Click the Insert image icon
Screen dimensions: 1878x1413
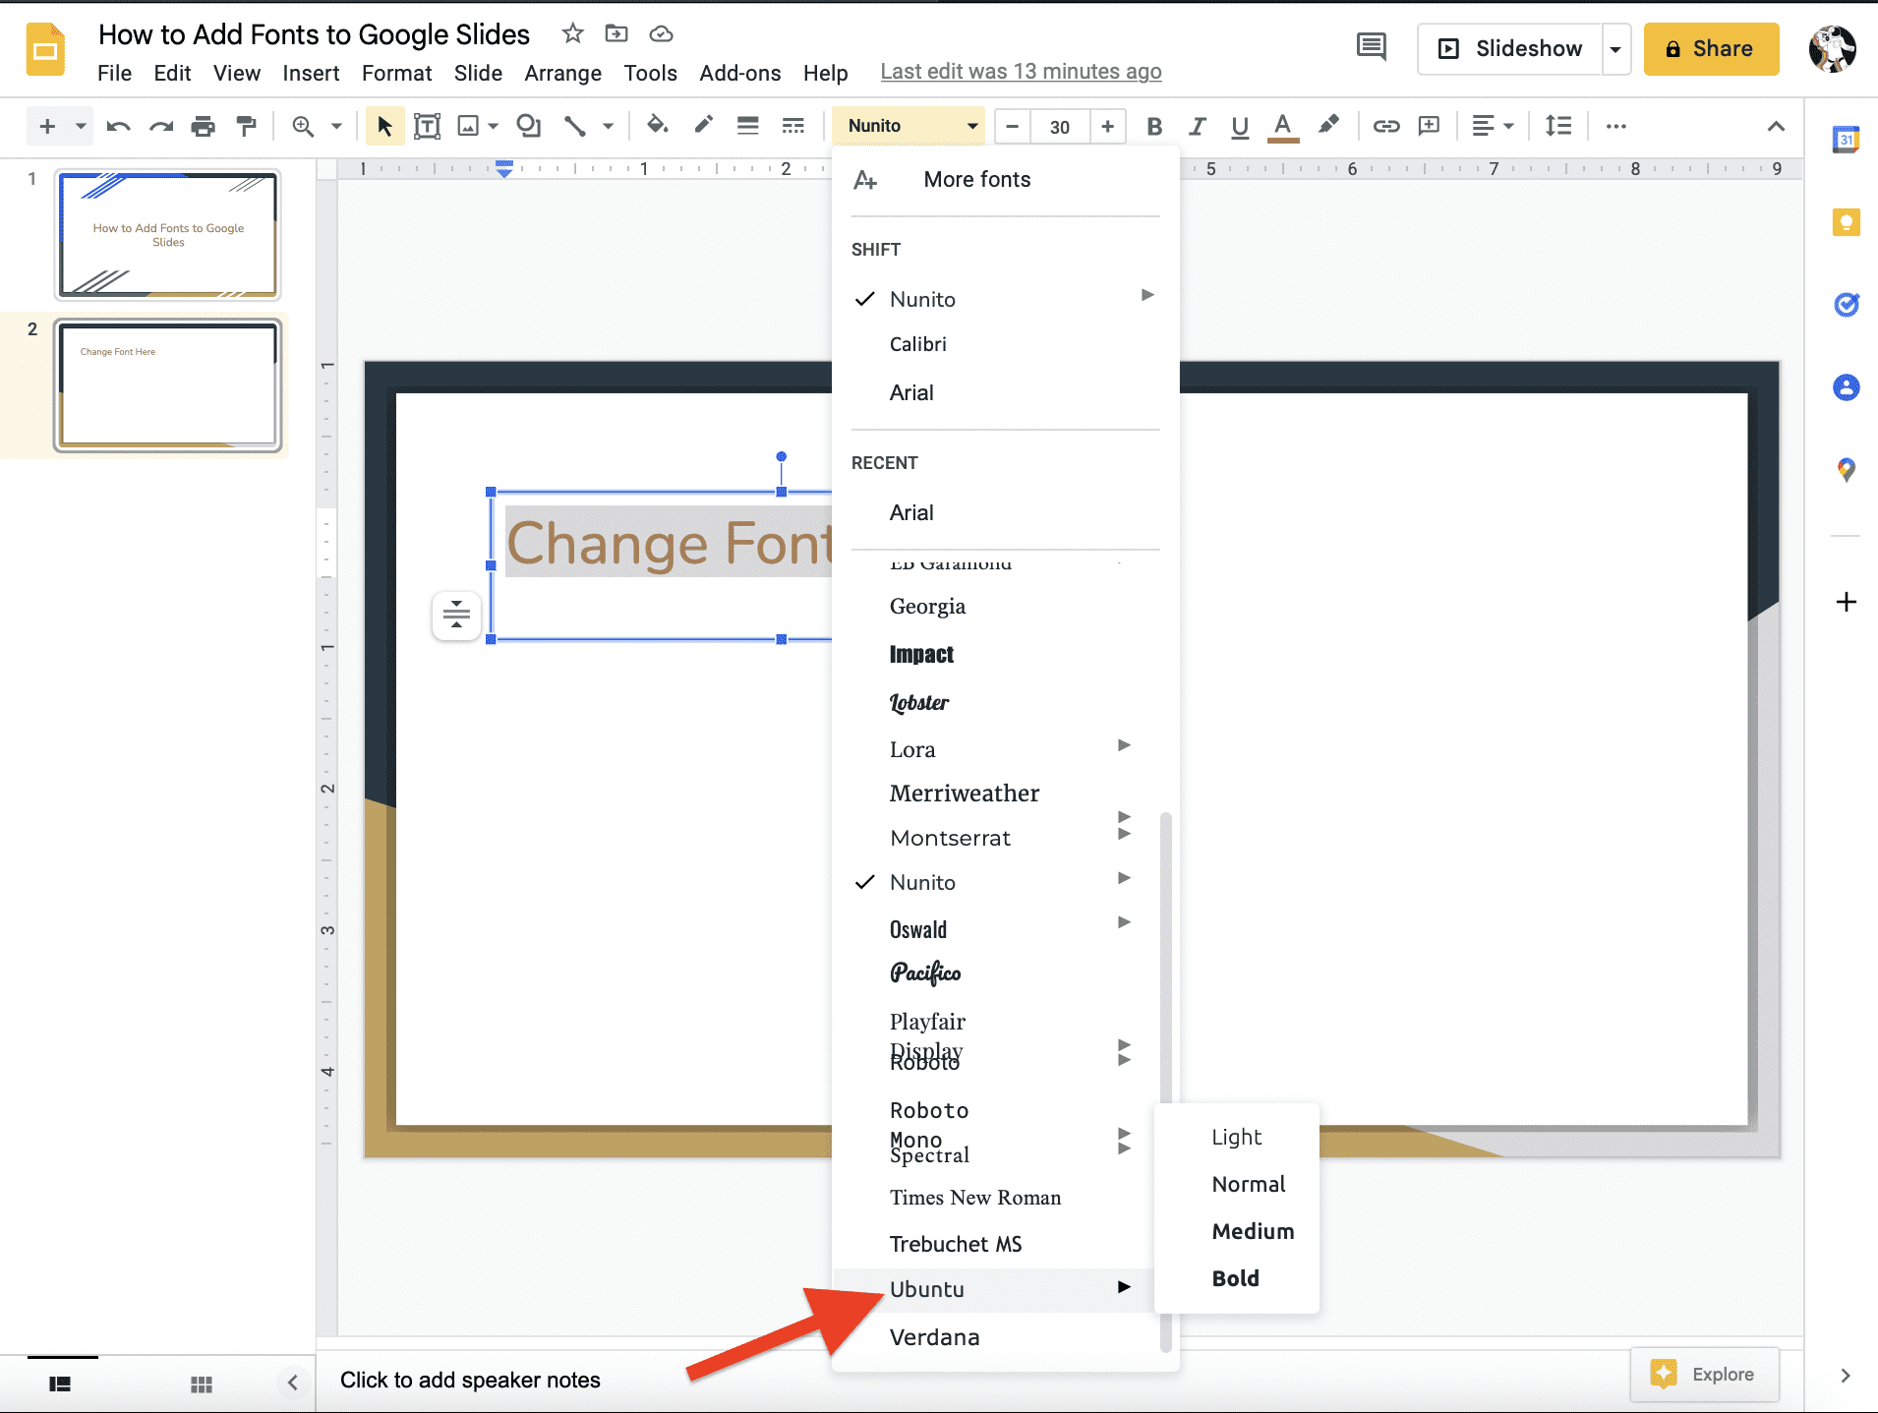[x=468, y=126]
